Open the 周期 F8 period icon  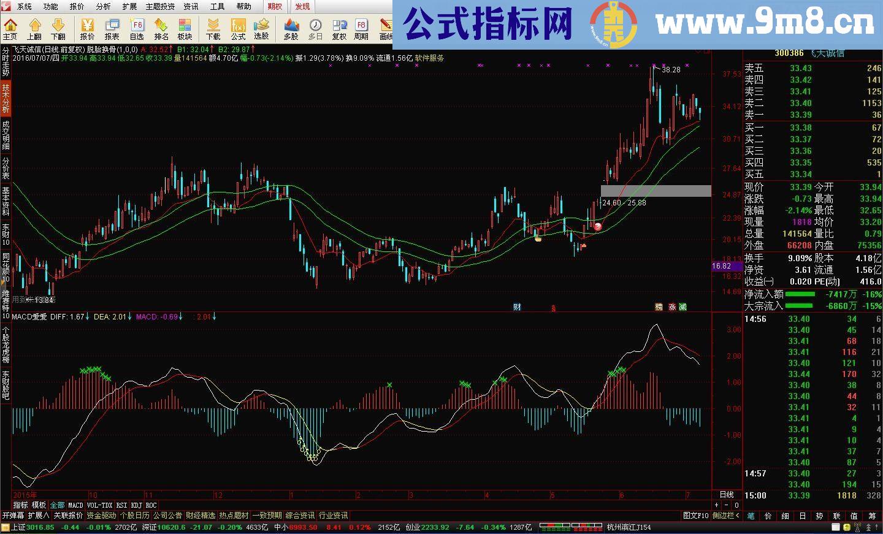(x=362, y=29)
